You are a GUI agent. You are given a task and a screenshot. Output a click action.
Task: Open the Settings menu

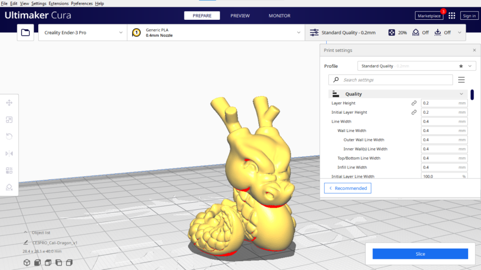point(39,3)
